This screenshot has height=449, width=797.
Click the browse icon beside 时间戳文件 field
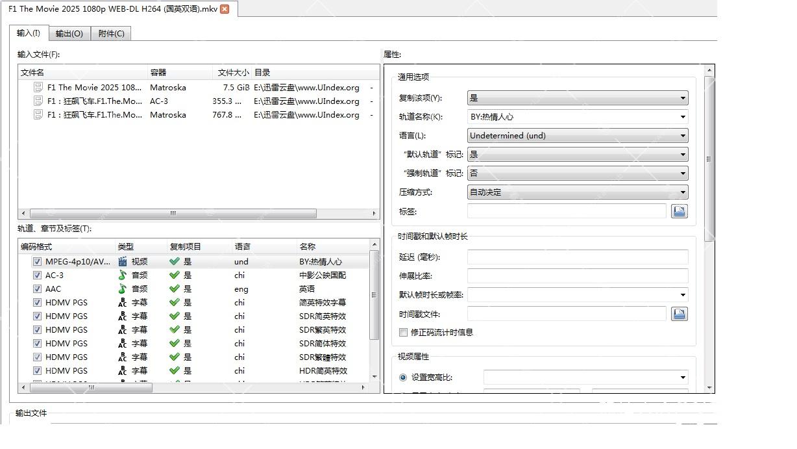point(679,314)
